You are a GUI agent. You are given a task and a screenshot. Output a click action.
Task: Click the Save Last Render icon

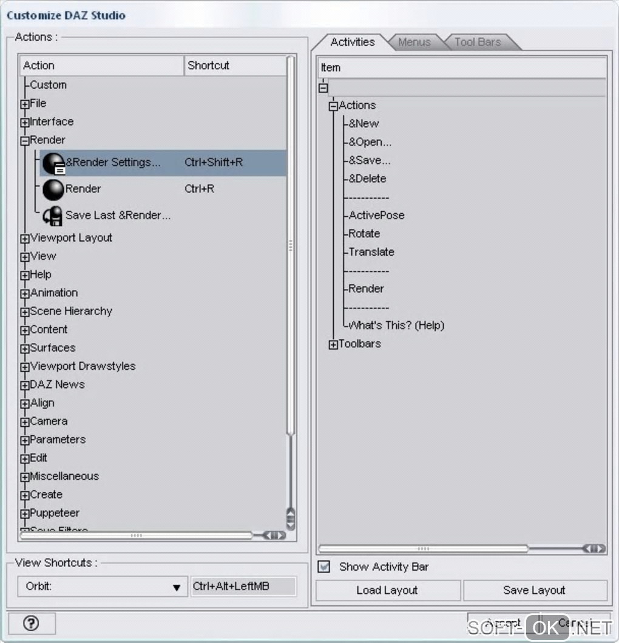53,216
